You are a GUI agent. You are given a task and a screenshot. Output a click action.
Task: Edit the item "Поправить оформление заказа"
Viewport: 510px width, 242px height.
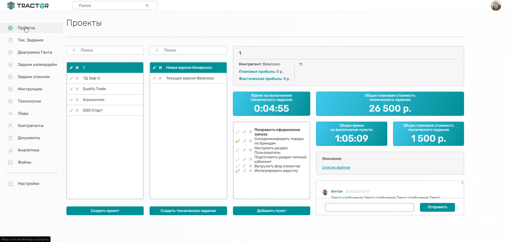click(x=244, y=132)
